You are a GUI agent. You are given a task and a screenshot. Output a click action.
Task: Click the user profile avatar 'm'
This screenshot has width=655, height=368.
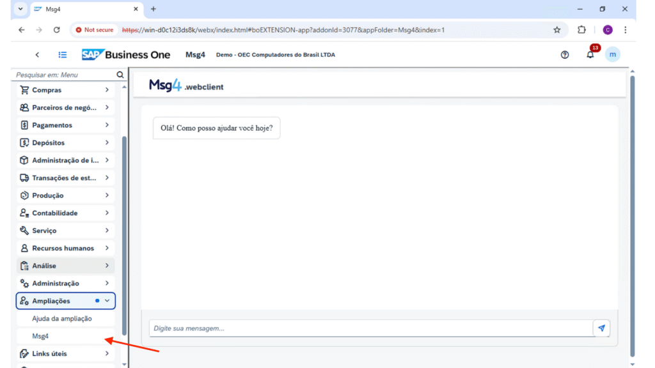point(613,55)
